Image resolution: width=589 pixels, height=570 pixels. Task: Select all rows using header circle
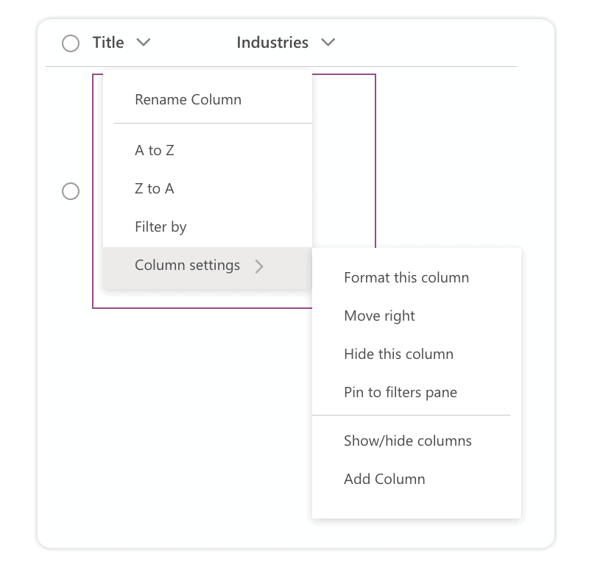71,43
